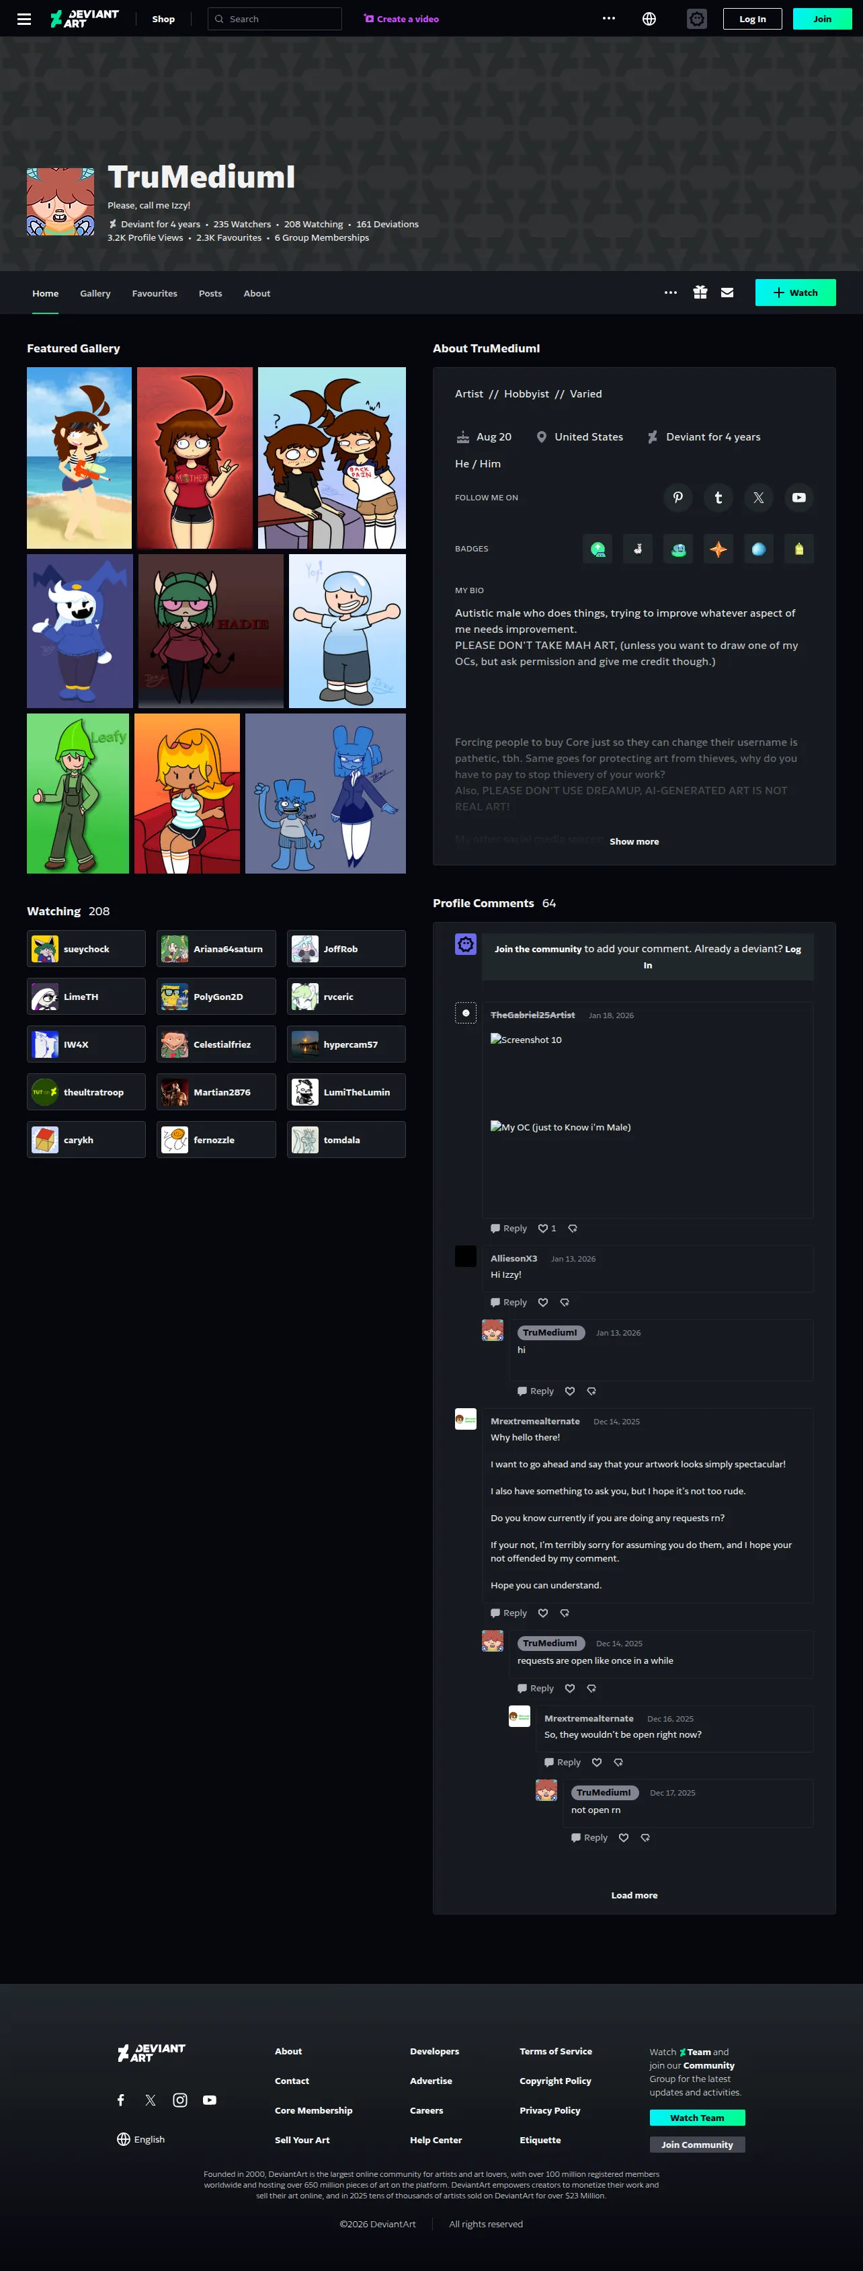Open the Shop menu item
Screen dimensions: 863x2271
tap(163, 19)
